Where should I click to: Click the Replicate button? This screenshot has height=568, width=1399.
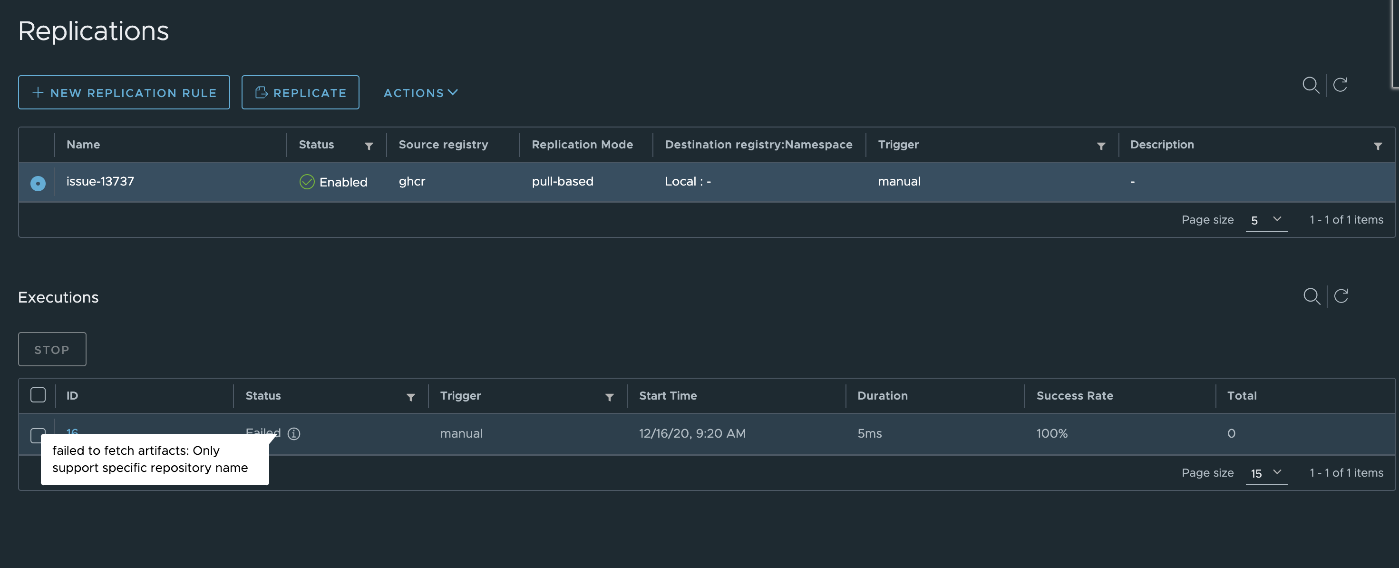click(x=301, y=92)
